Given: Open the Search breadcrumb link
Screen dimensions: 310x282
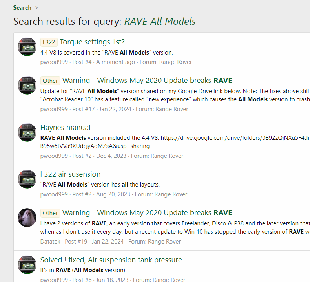Looking at the screenshot, I should pyautogui.click(x=22, y=8).
